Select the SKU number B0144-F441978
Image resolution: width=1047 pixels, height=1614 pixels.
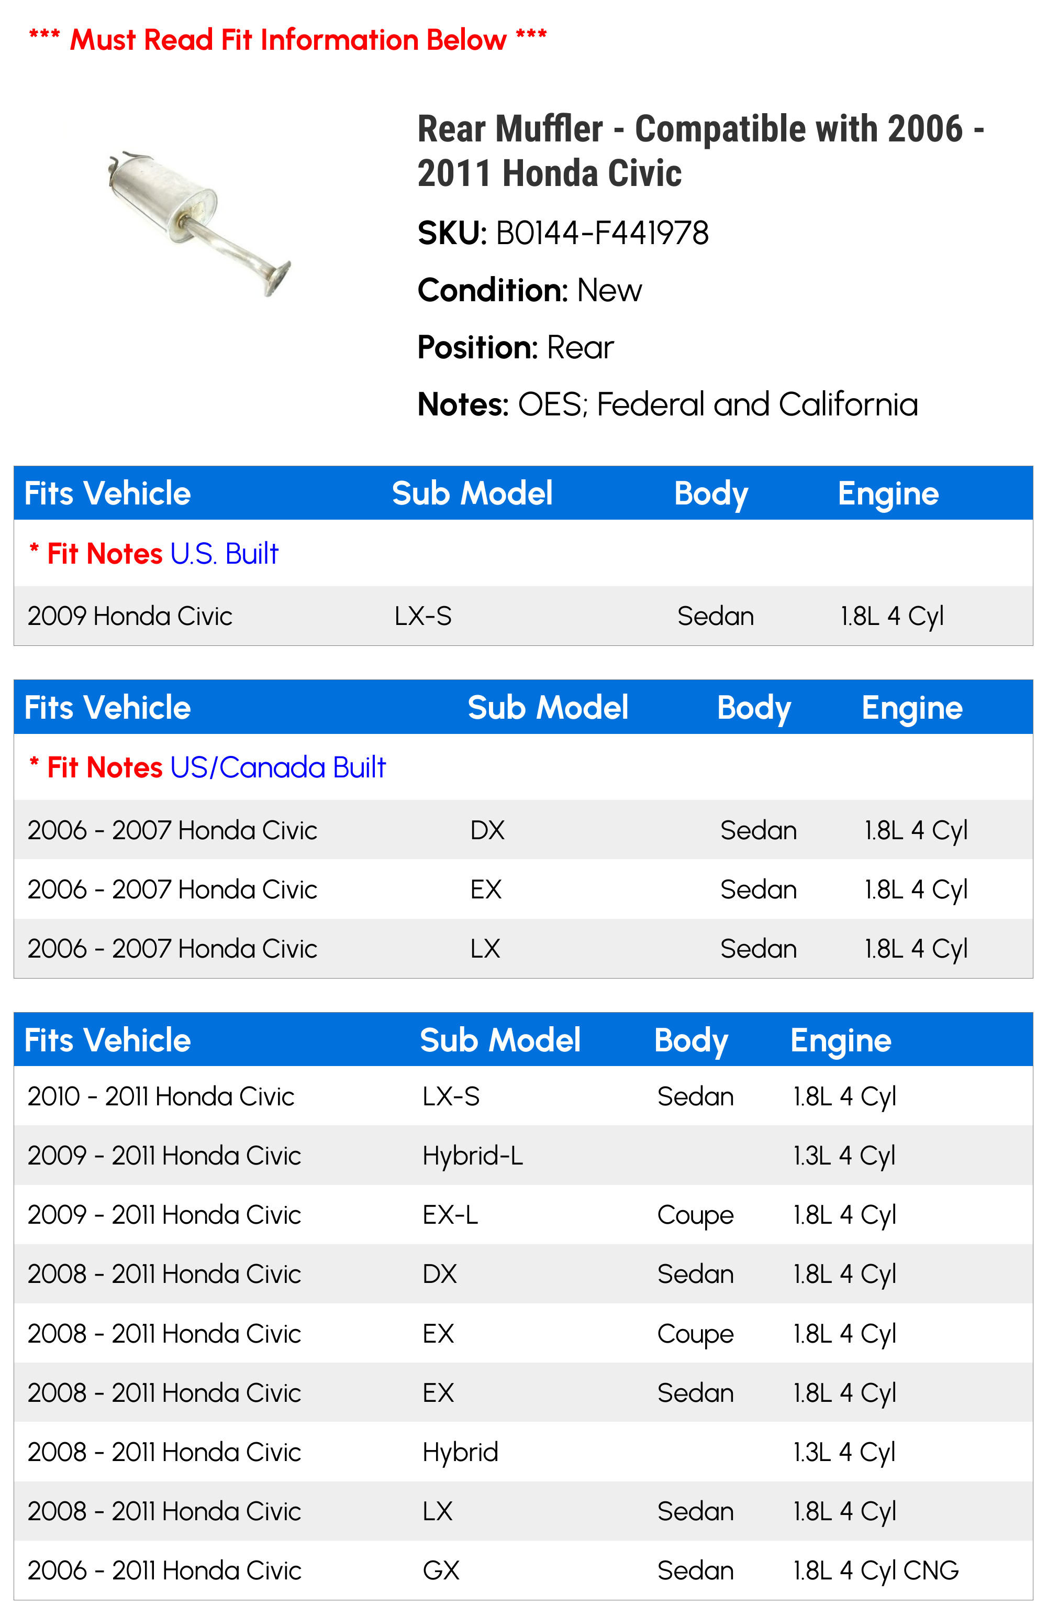(602, 233)
